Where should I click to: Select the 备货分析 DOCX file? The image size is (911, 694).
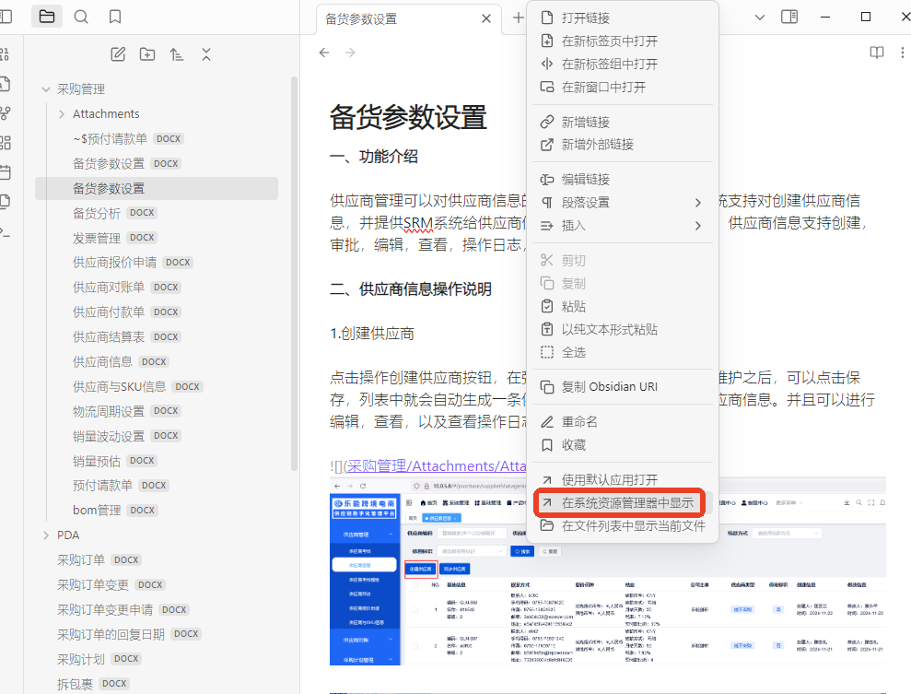pos(97,212)
